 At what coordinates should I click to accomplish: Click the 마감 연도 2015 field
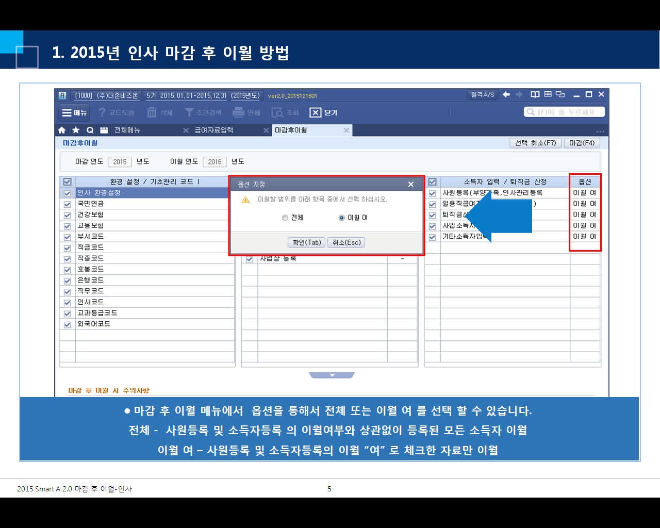click(x=120, y=161)
